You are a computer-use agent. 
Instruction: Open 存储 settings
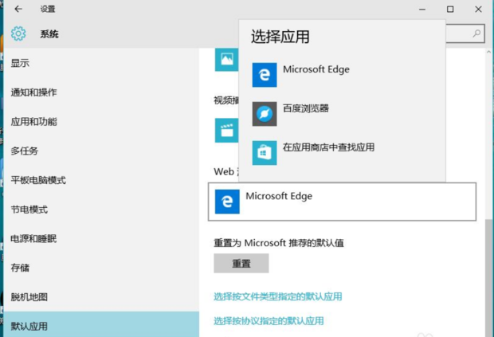click(20, 268)
